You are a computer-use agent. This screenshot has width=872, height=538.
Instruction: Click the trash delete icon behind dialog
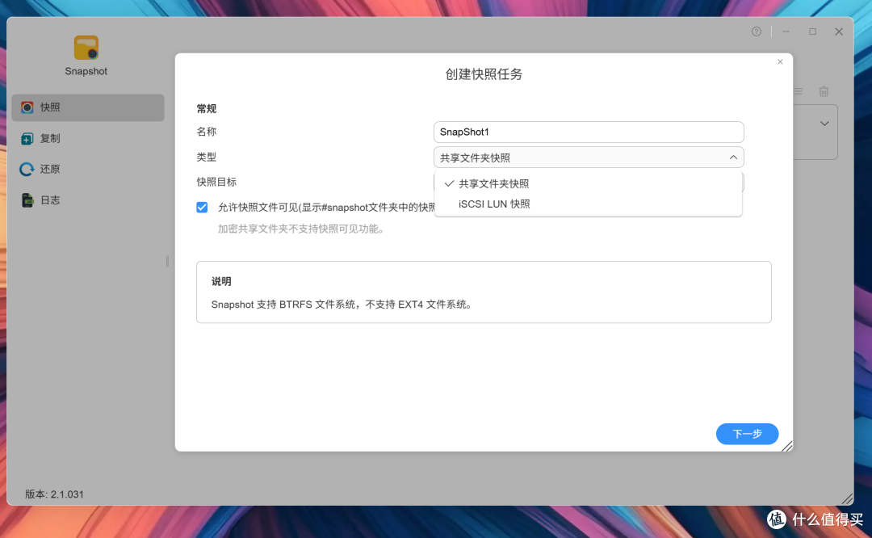click(824, 91)
